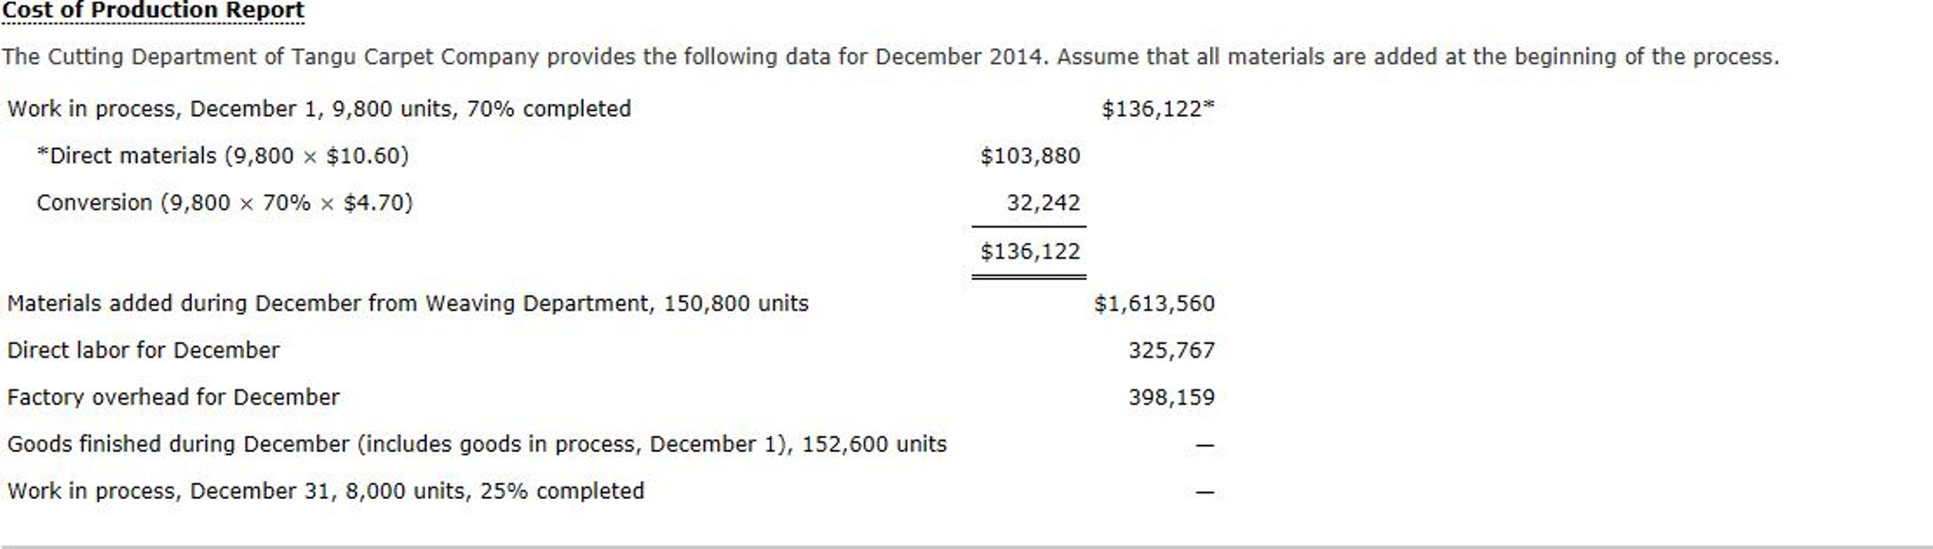Screen dimensions: 1933x549
Task: Click the Work in process December 31 line
Action: tap(325, 491)
